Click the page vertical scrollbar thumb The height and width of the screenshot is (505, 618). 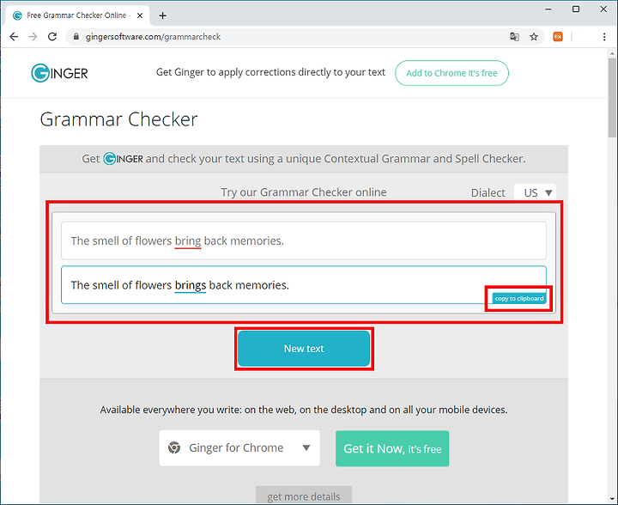[612, 97]
